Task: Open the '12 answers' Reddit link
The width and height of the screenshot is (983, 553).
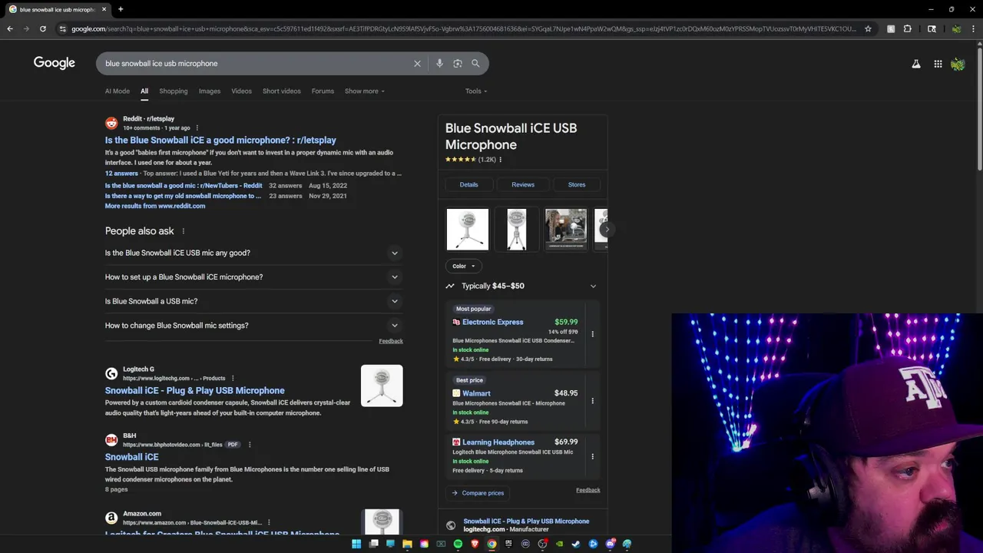Action: 121,174
